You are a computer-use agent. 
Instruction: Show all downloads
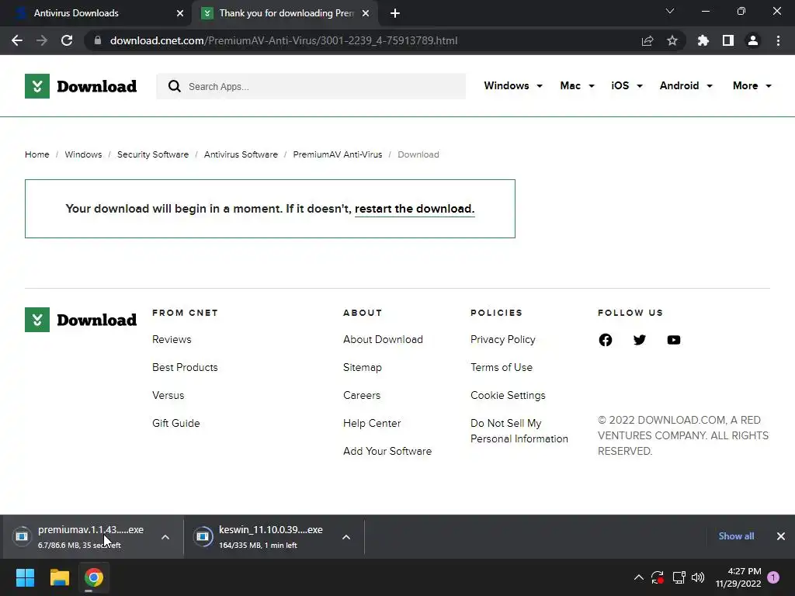pos(736,536)
